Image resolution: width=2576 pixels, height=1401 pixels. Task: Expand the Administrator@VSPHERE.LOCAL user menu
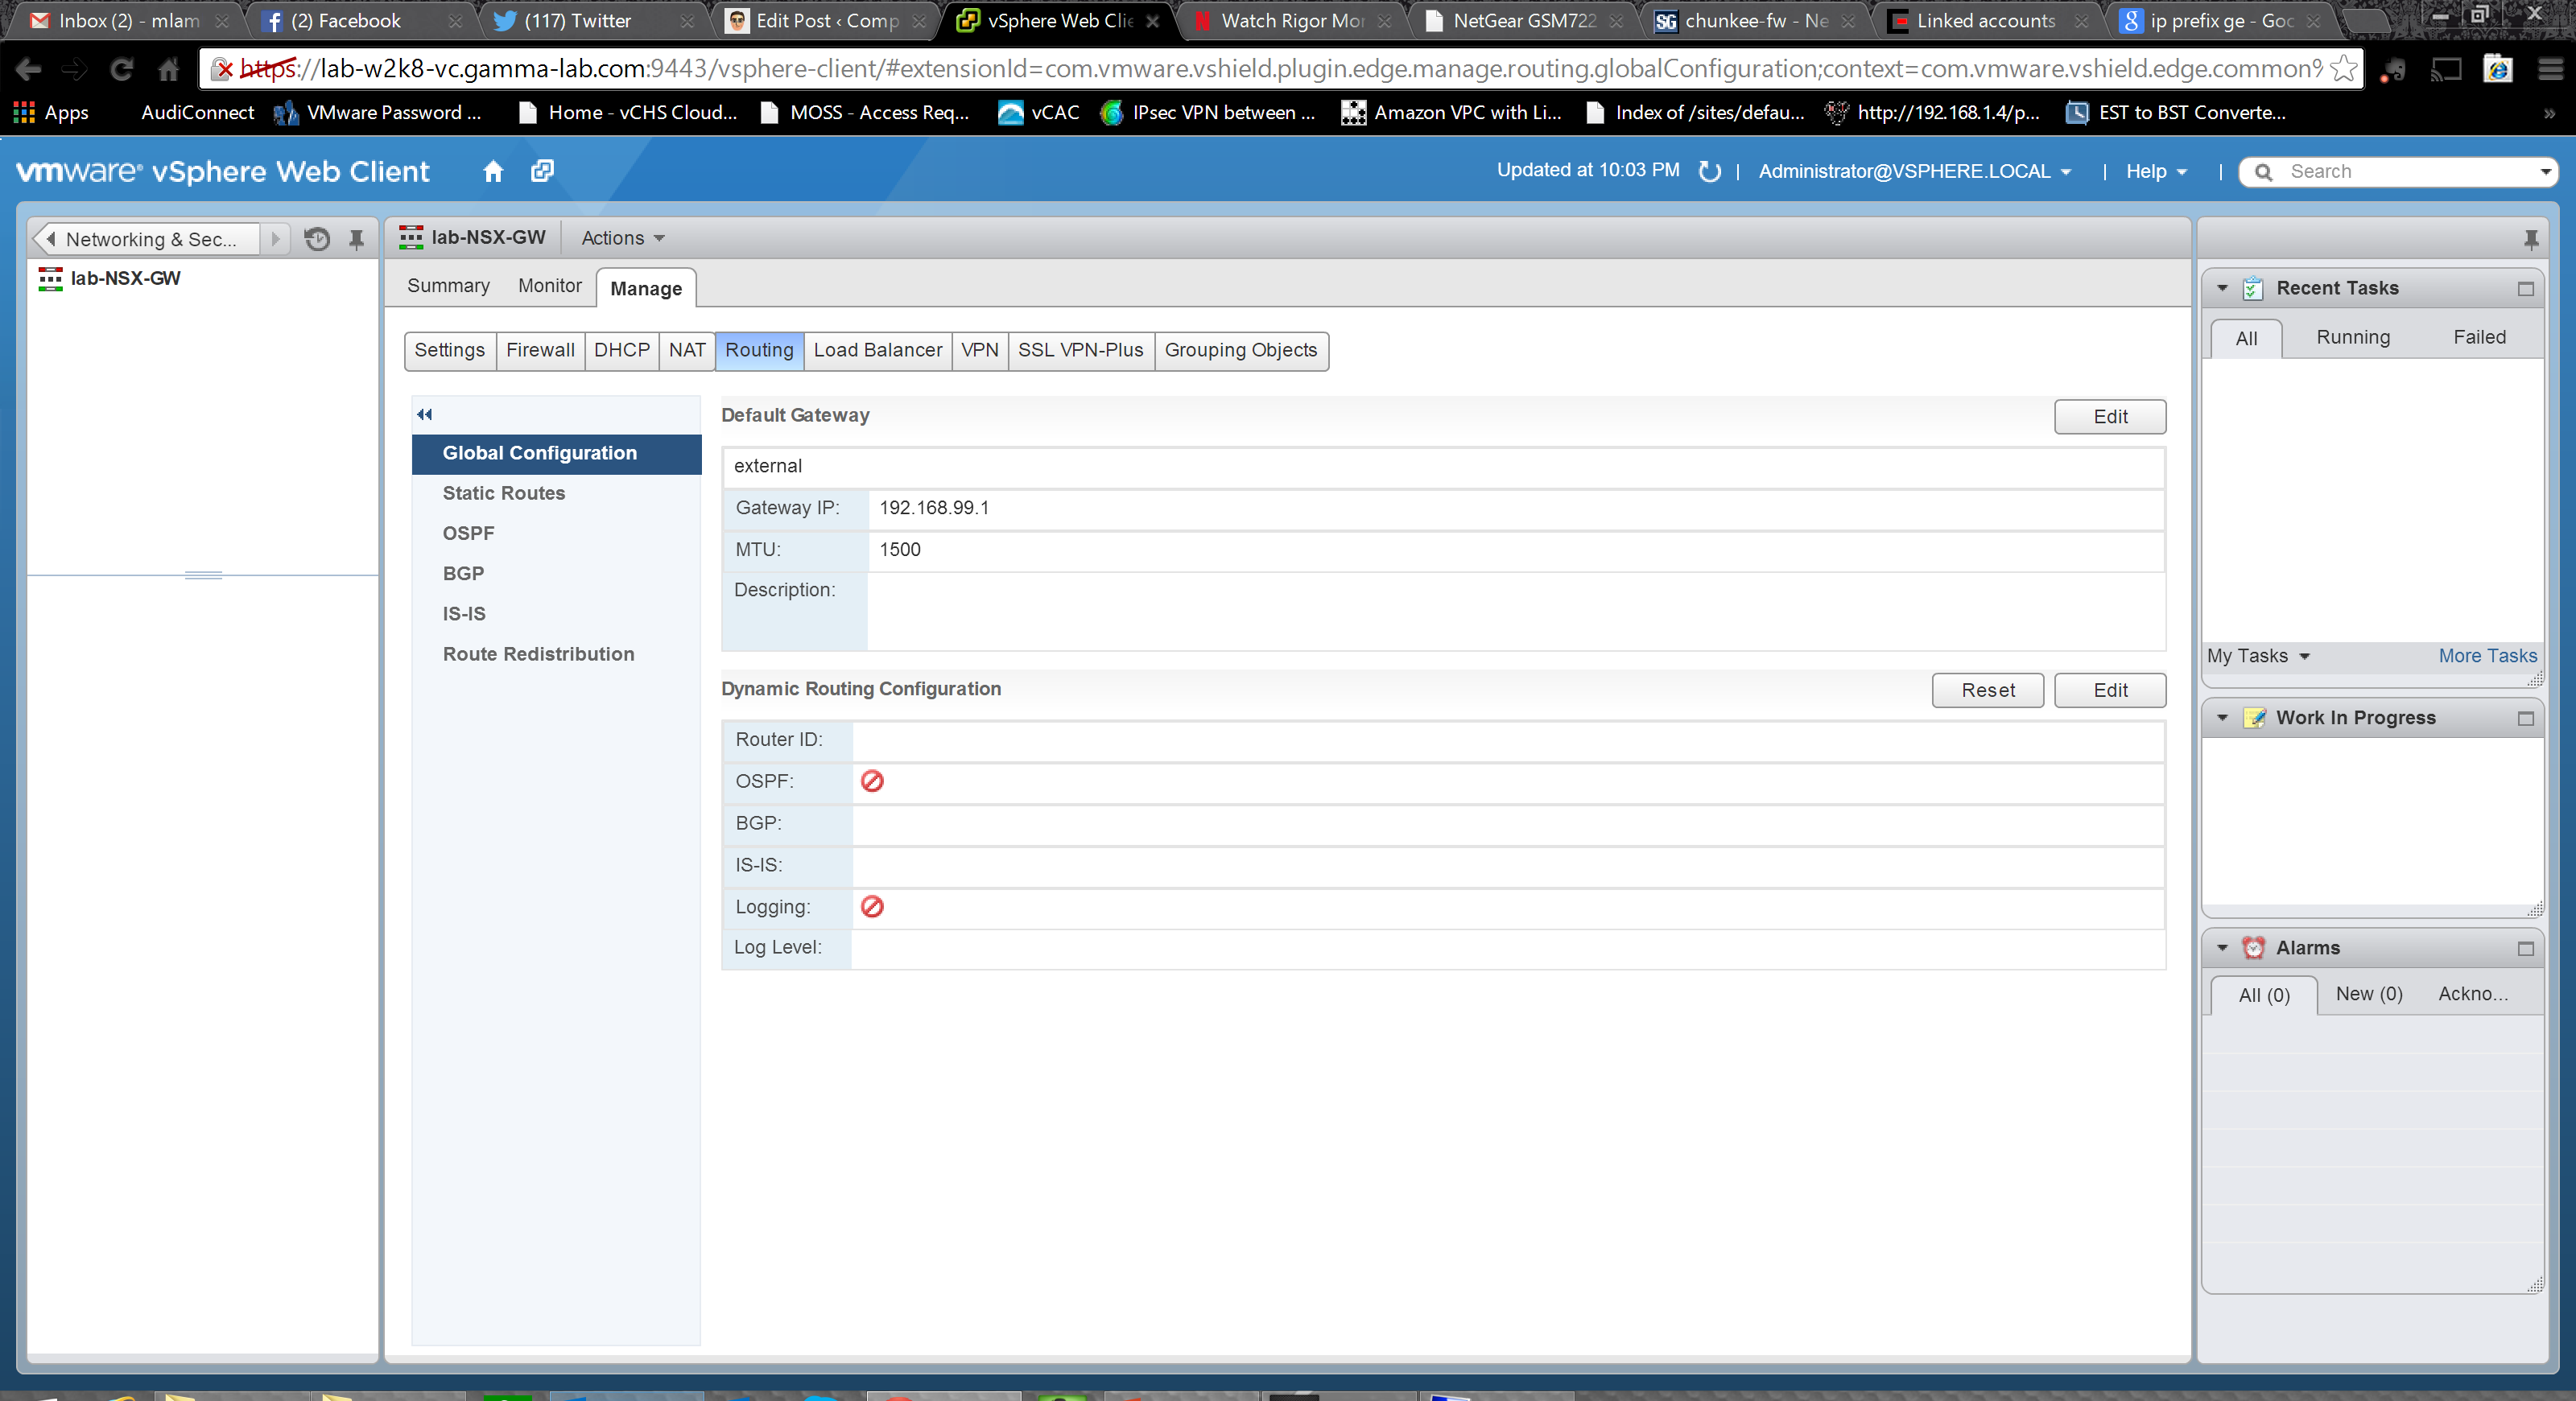(1914, 172)
